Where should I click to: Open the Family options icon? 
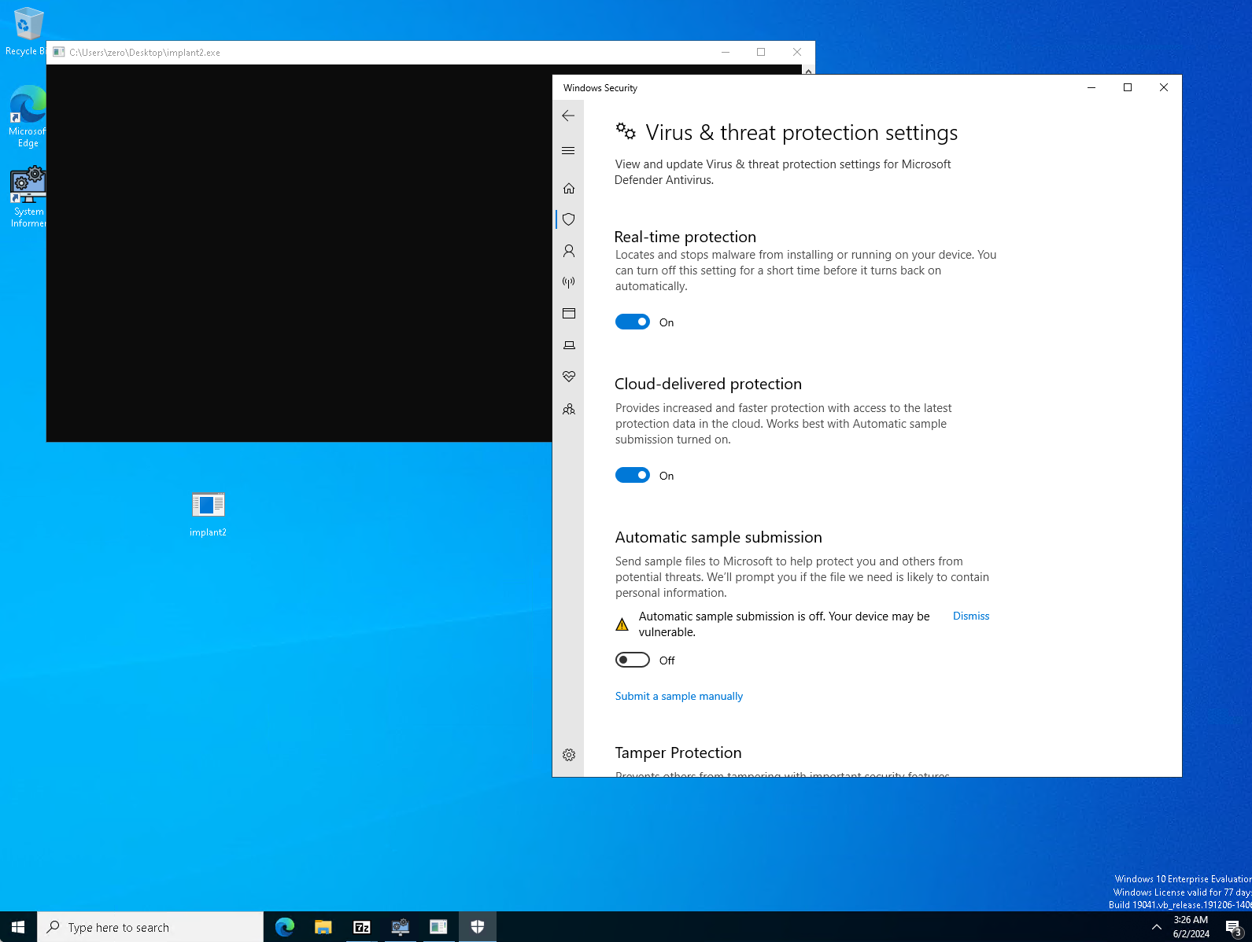(x=569, y=409)
